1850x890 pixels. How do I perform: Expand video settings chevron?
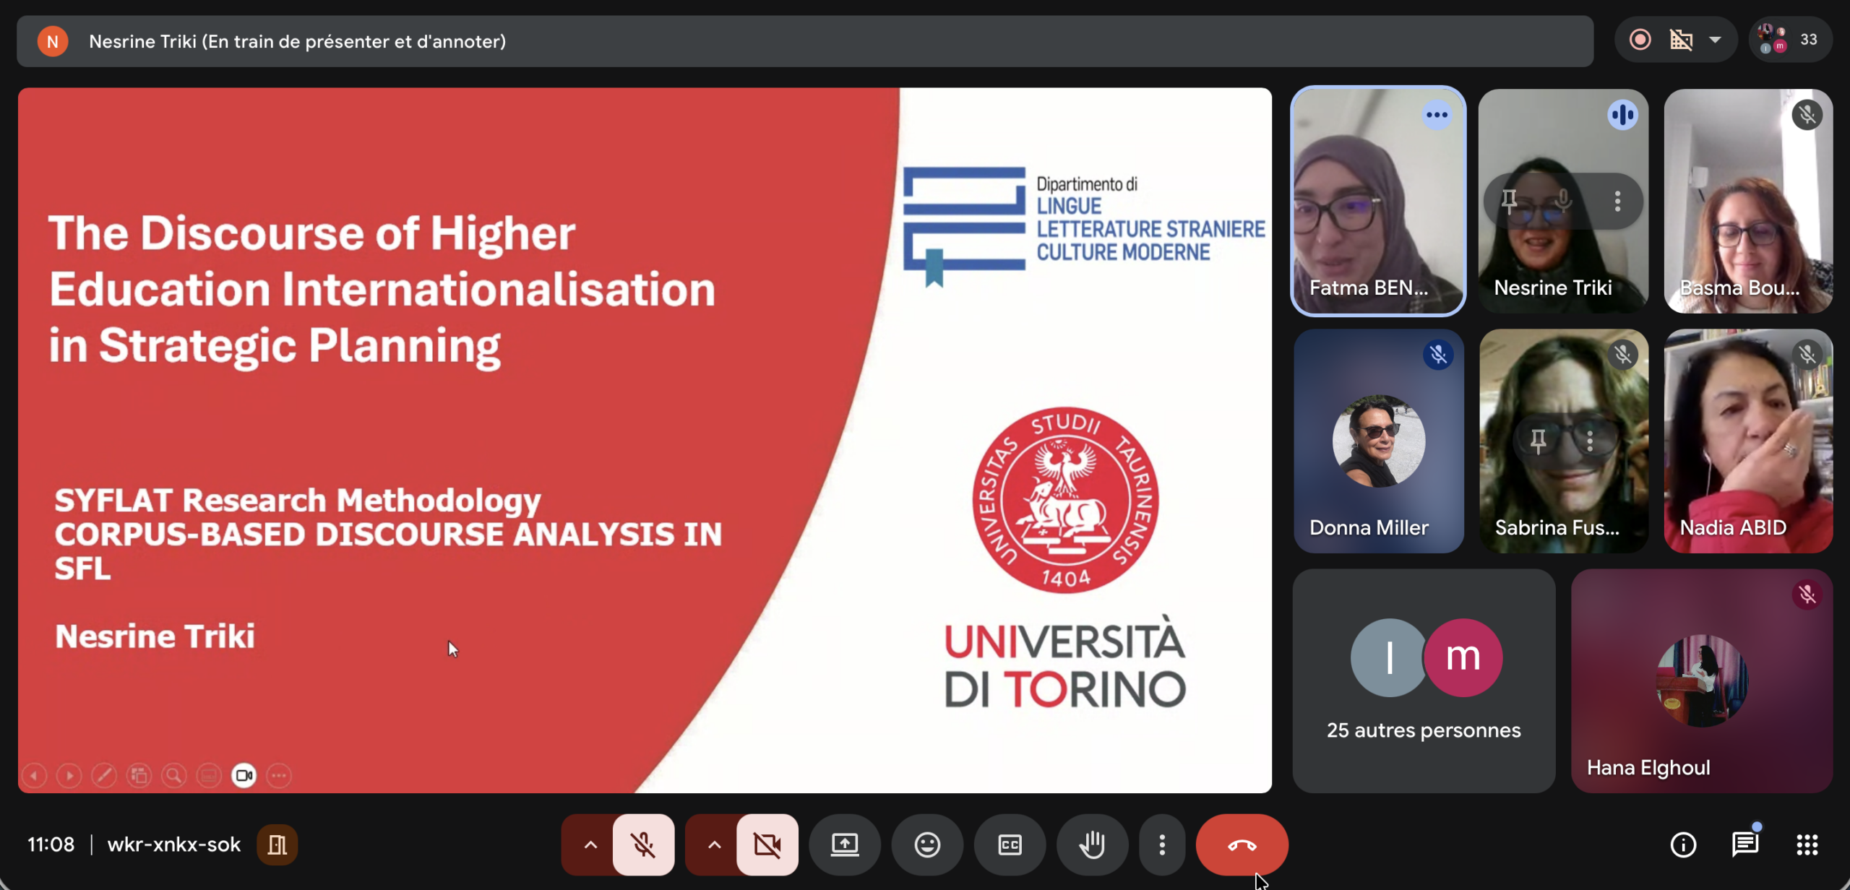[714, 844]
